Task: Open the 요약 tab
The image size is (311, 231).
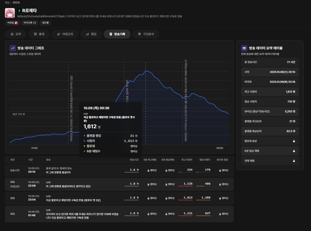Action: point(16,34)
